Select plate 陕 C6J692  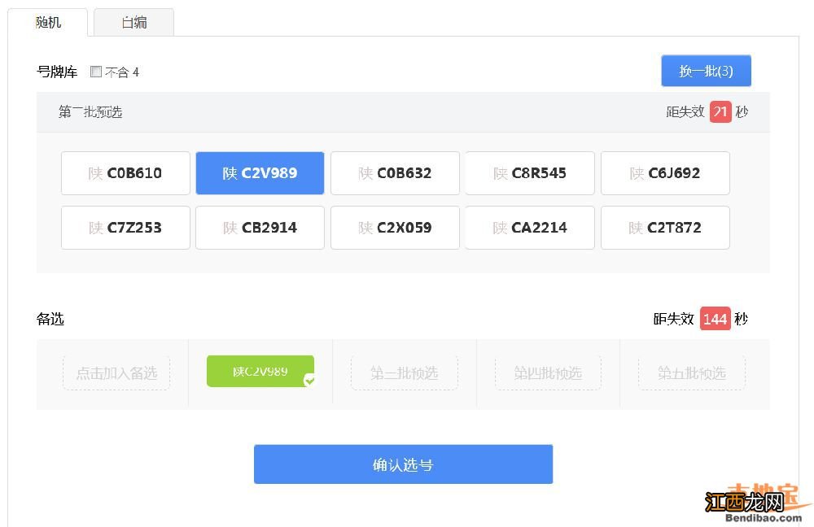click(x=665, y=173)
